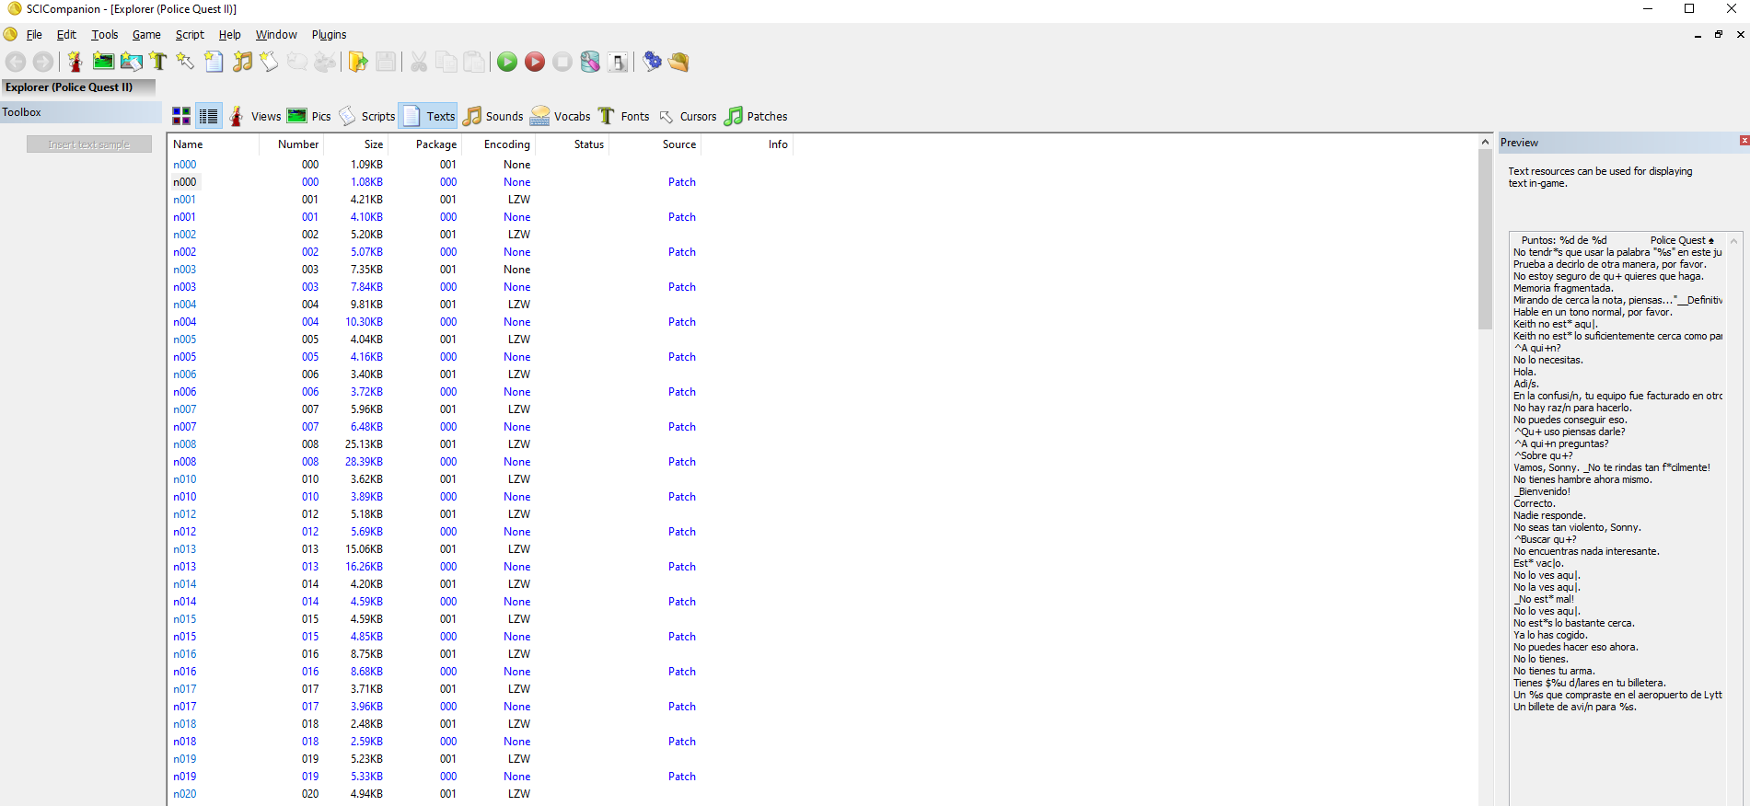Sort list by Number column header
1750x806 pixels.
pyautogui.click(x=291, y=144)
